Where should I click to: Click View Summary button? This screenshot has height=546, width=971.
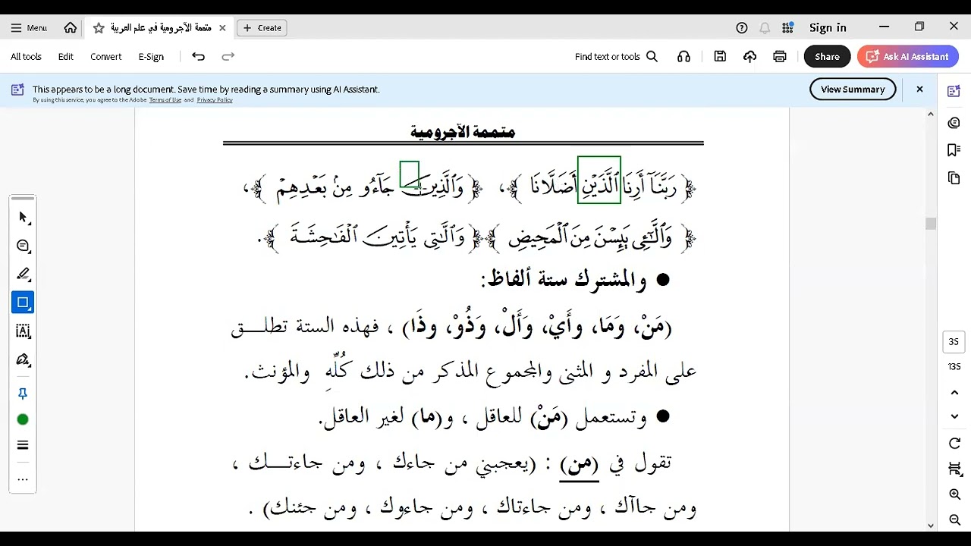pyautogui.click(x=853, y=89)
